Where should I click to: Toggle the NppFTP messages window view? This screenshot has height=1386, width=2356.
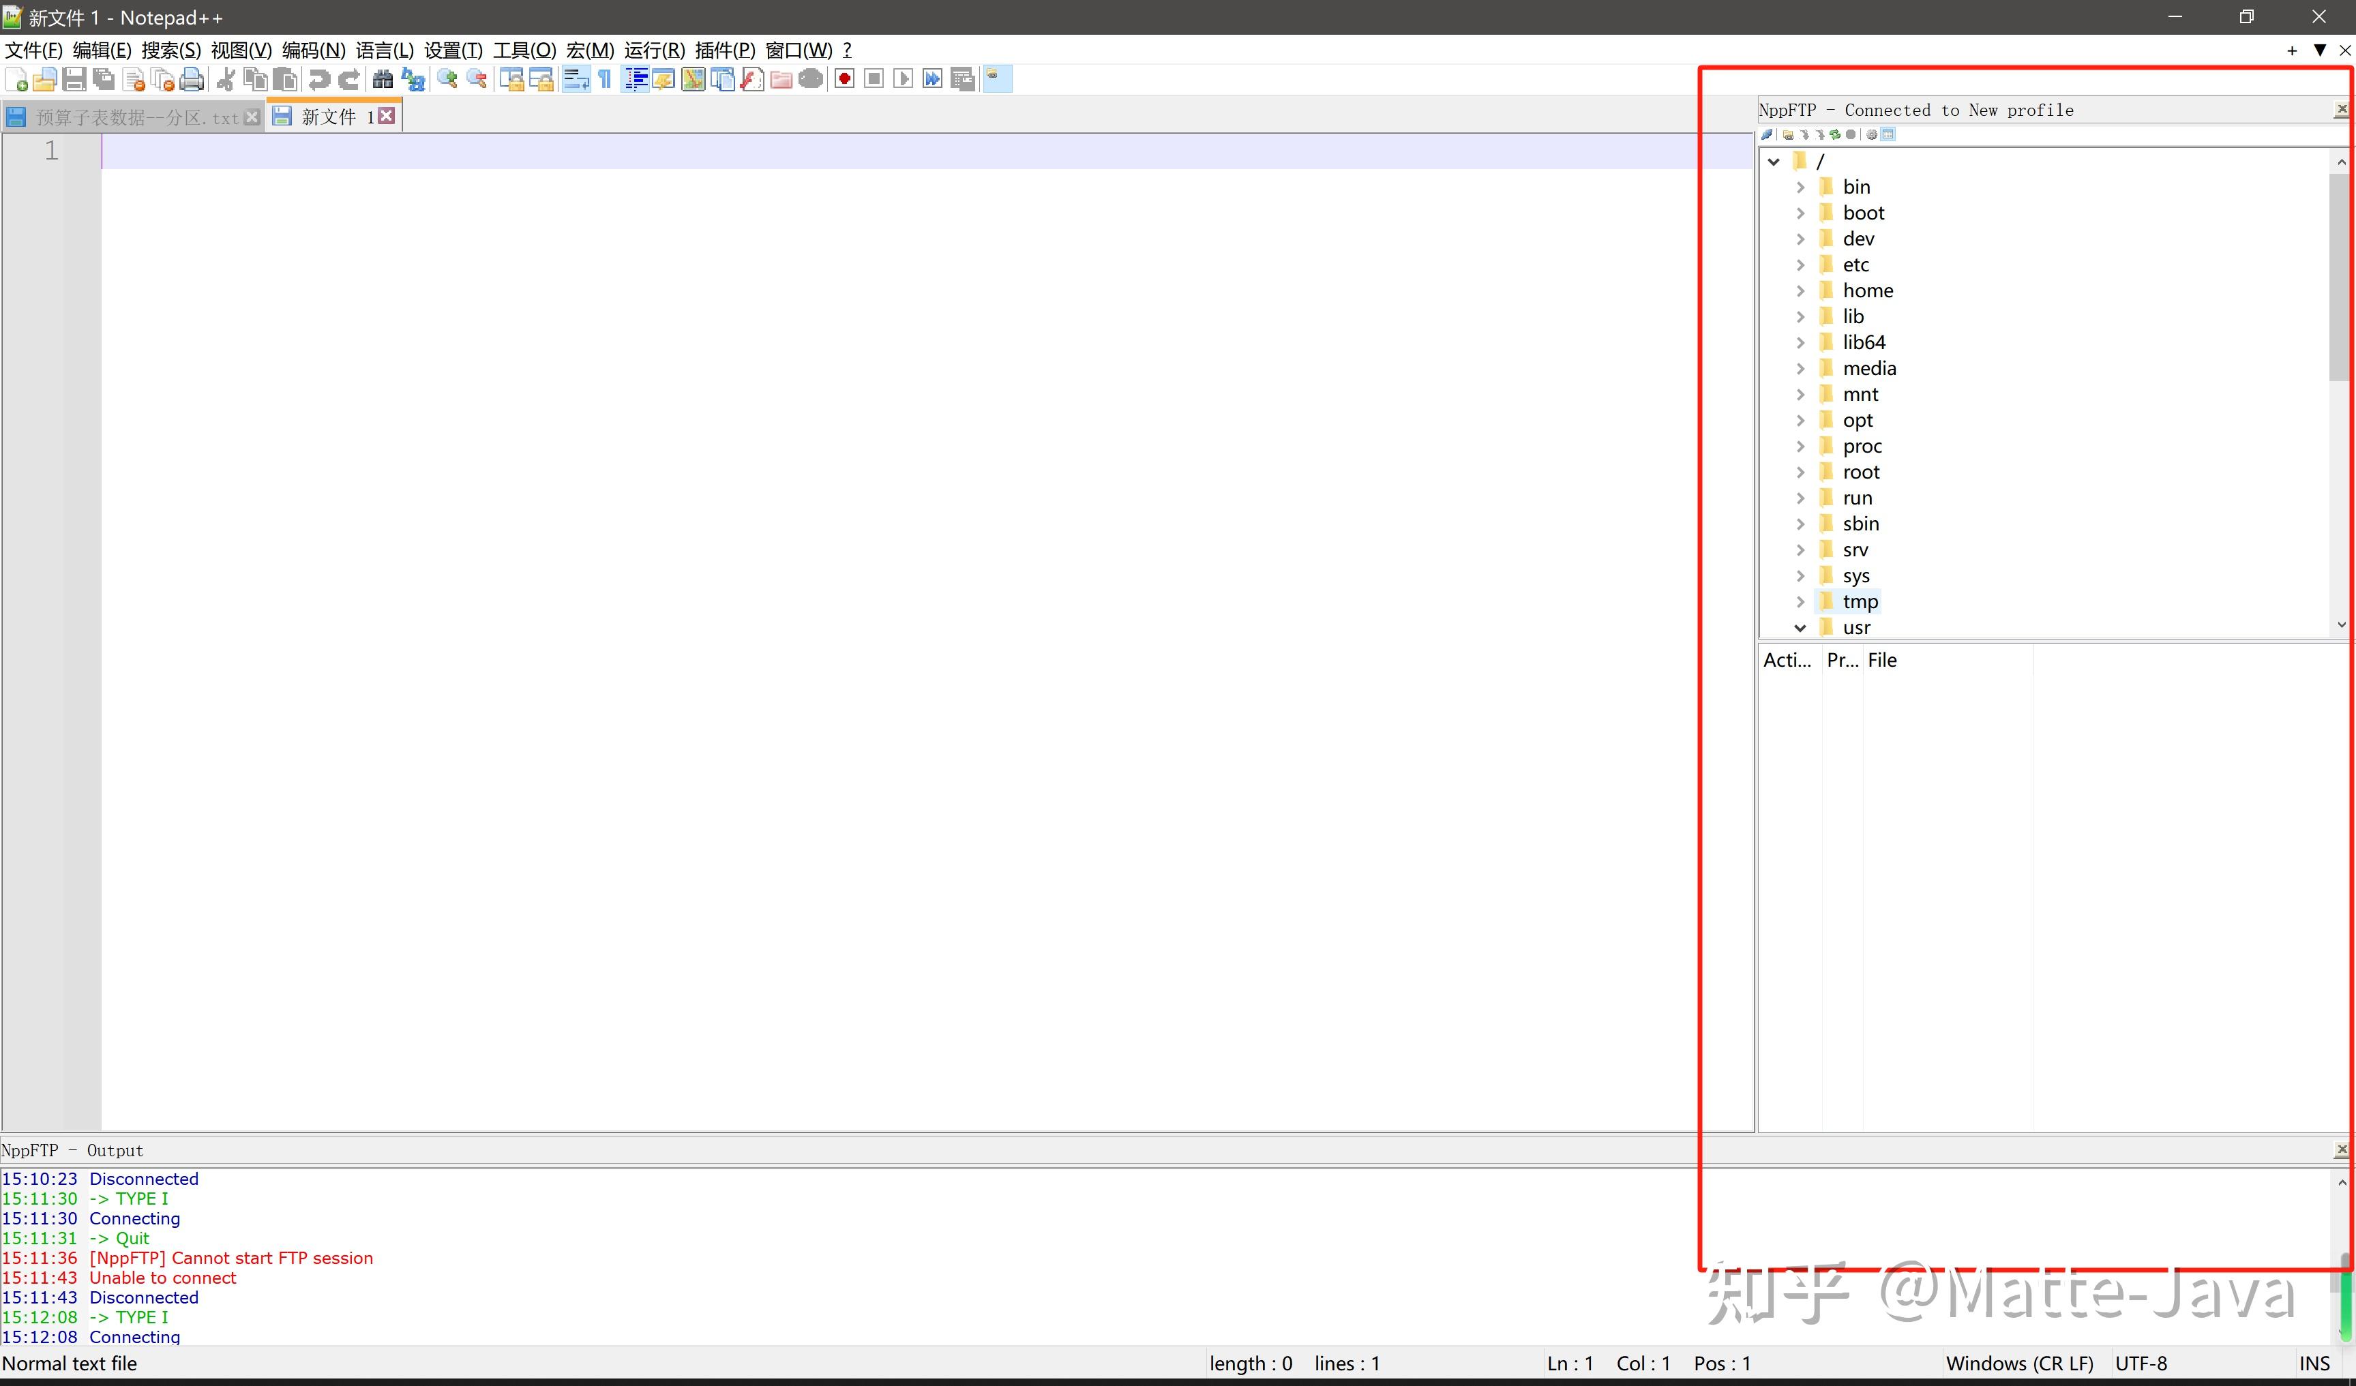point(1888,134)
